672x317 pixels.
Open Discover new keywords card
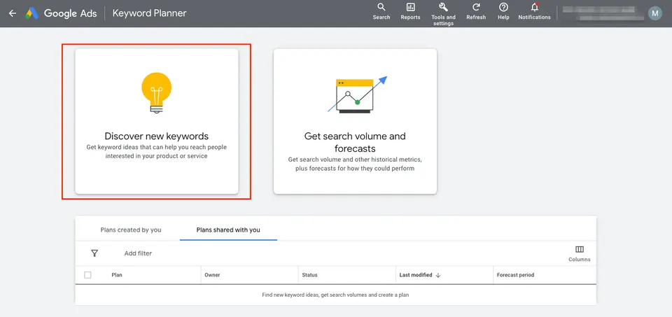pyautogui.click(x=157, y=121)
